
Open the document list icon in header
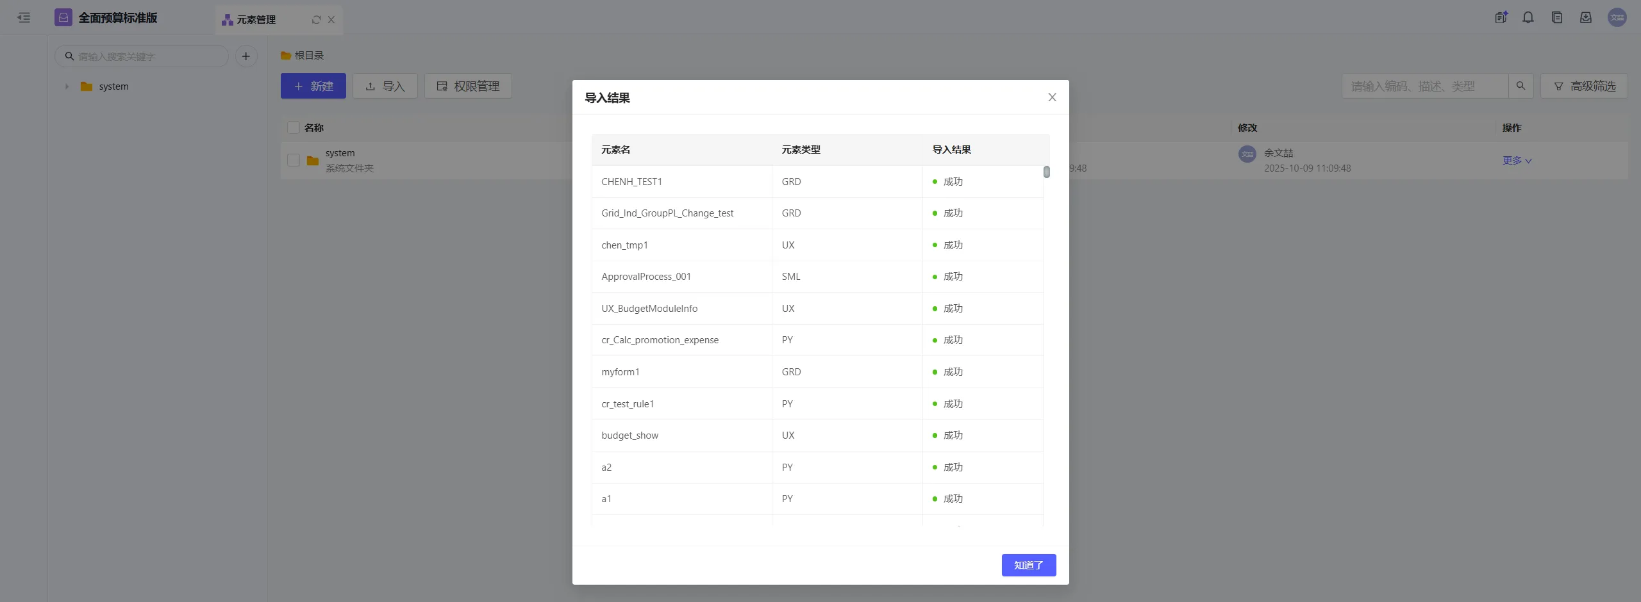point(1557,18)
